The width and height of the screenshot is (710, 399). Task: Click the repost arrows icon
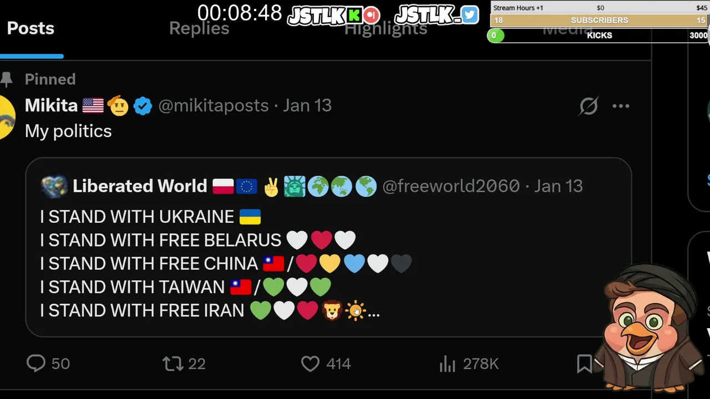click(173, 364)
